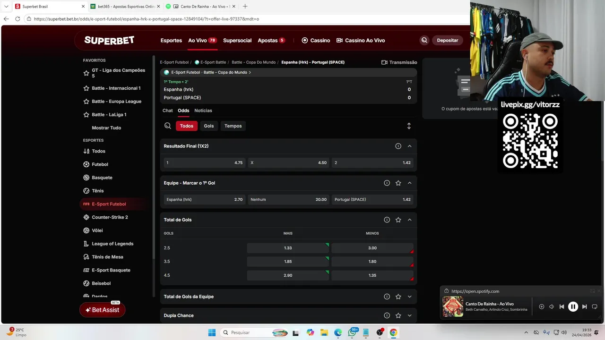
Task: Skip to next Spotify track
Action: pyautogui.click(x=584, y=306)
